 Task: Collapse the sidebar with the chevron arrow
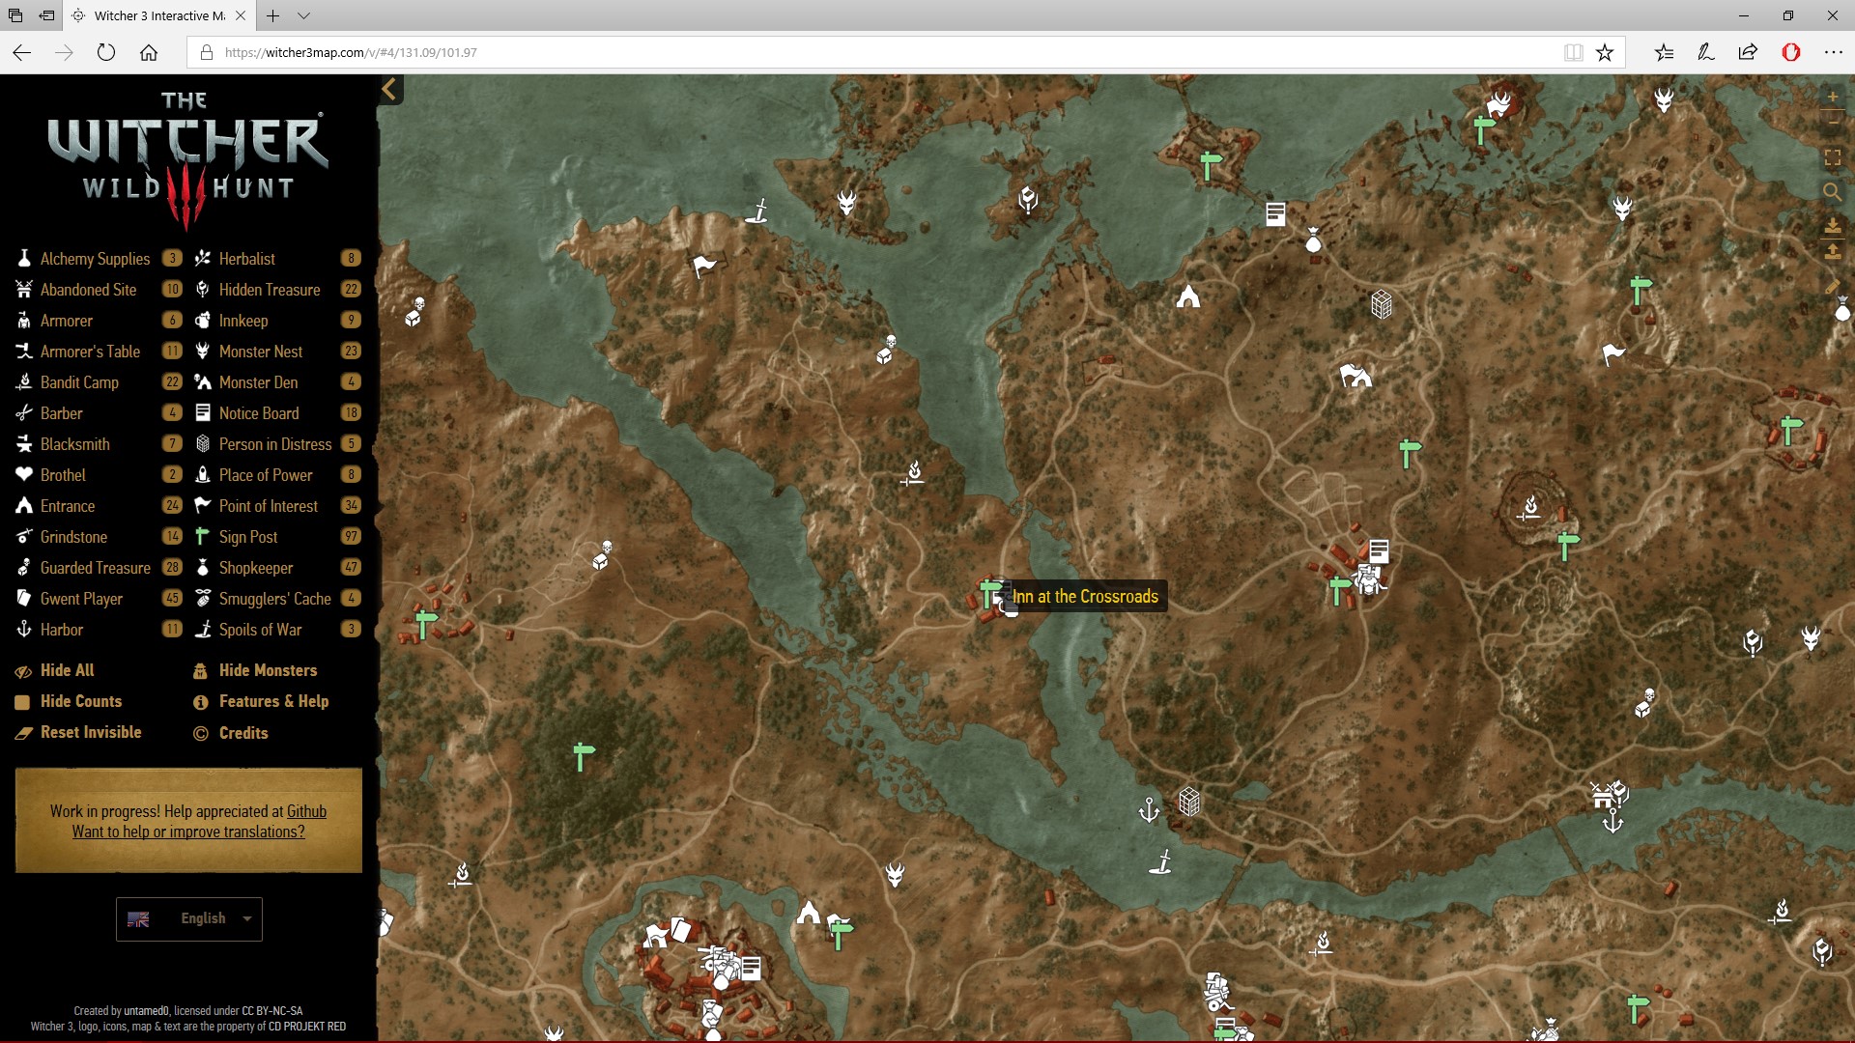(x=389, y=90)
